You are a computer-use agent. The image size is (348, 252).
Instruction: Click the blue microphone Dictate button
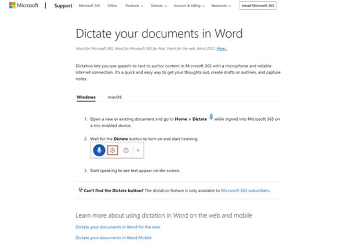pos(99,150)
